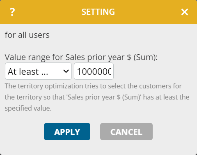Screen dimensions: 197x155
Task: Click the 'At least' text in the selector
Action: click(23, 72)
